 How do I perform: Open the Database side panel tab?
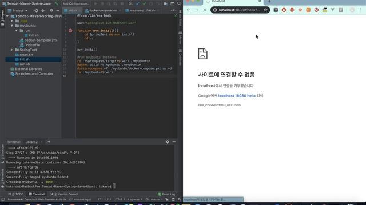pos(180,57)
